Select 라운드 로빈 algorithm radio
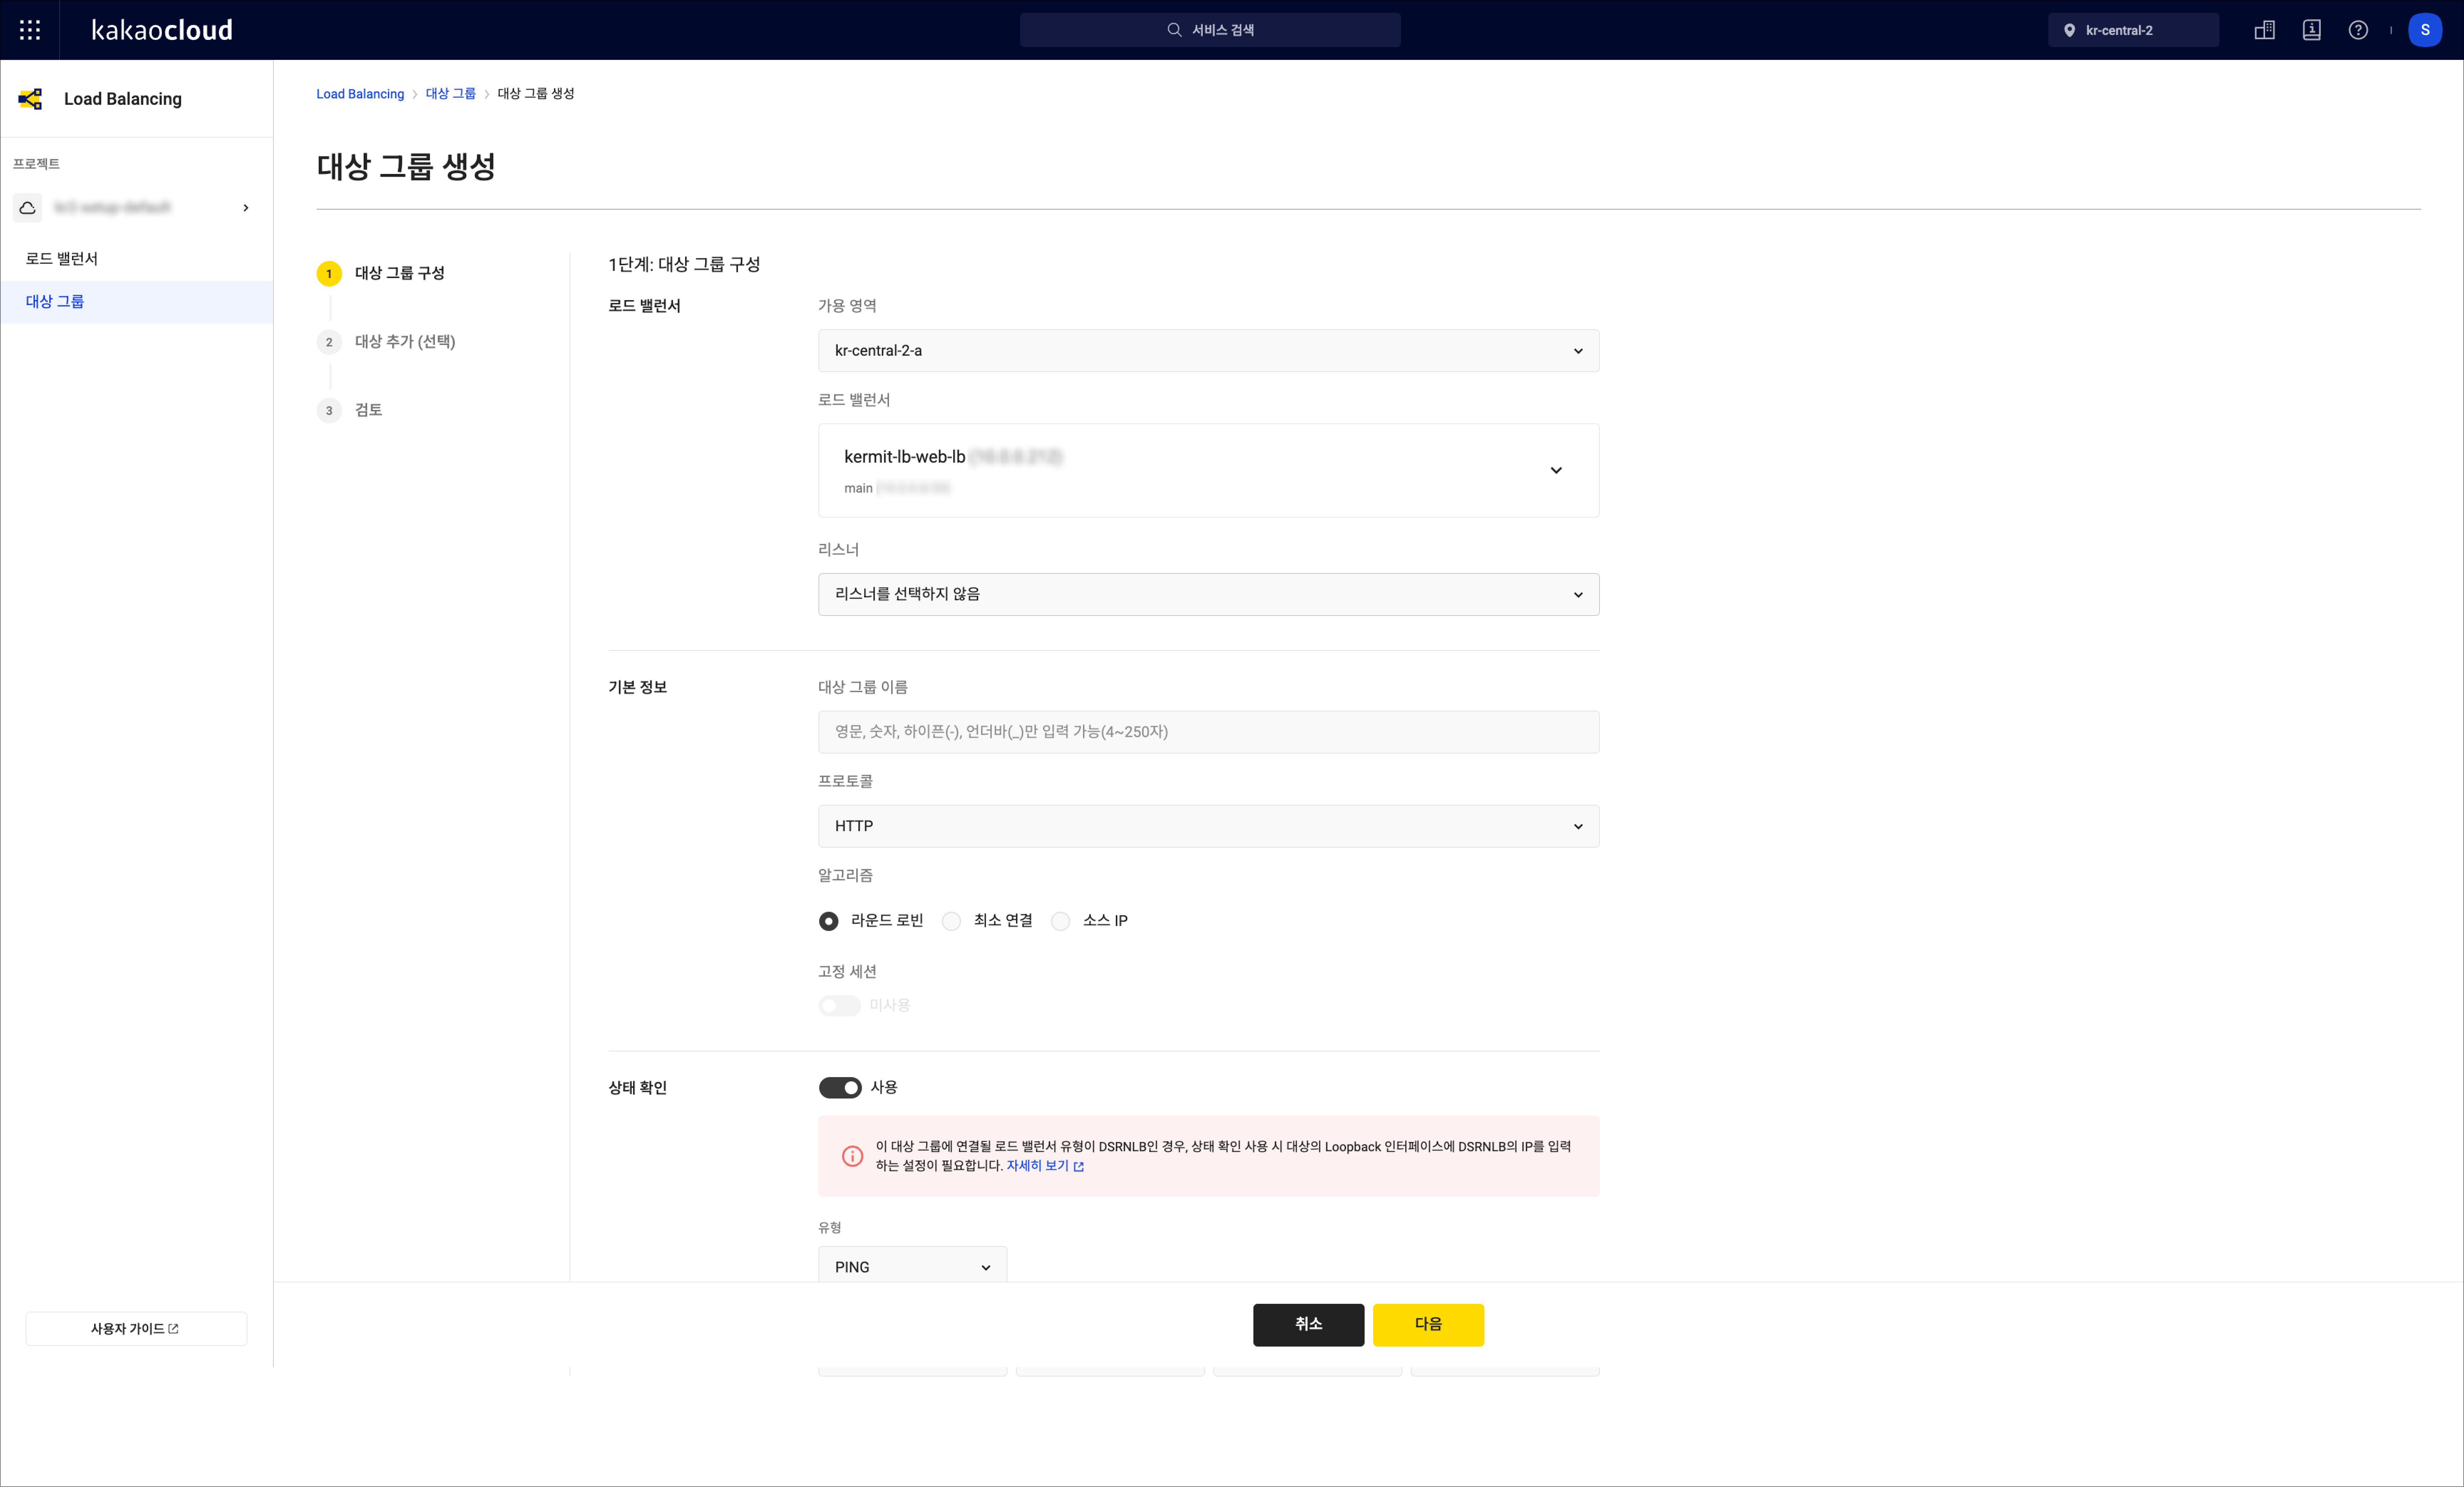 click(829, 921)
